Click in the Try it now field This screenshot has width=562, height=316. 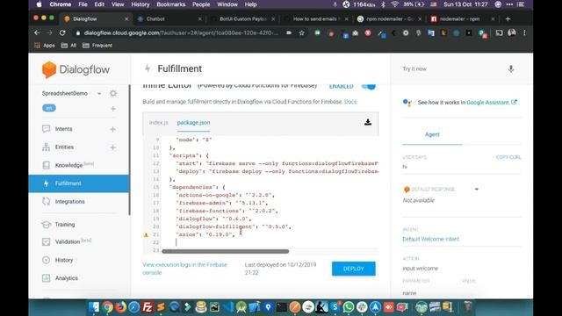[451, 68]
